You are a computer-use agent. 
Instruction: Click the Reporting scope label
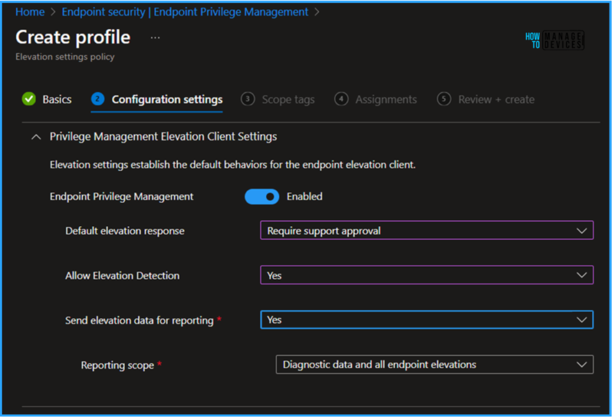click(x=118, y=365)
